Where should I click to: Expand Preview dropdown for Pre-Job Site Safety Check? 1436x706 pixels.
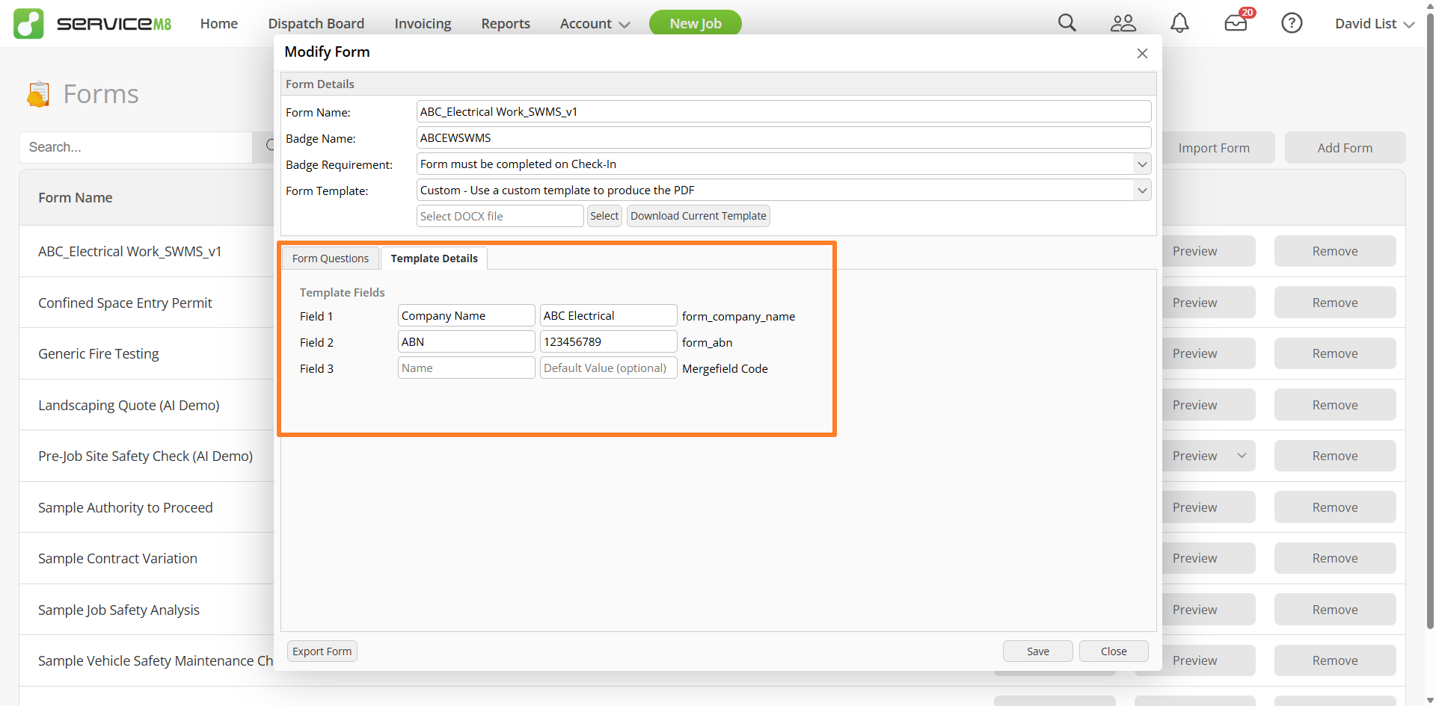[1242, 456]
